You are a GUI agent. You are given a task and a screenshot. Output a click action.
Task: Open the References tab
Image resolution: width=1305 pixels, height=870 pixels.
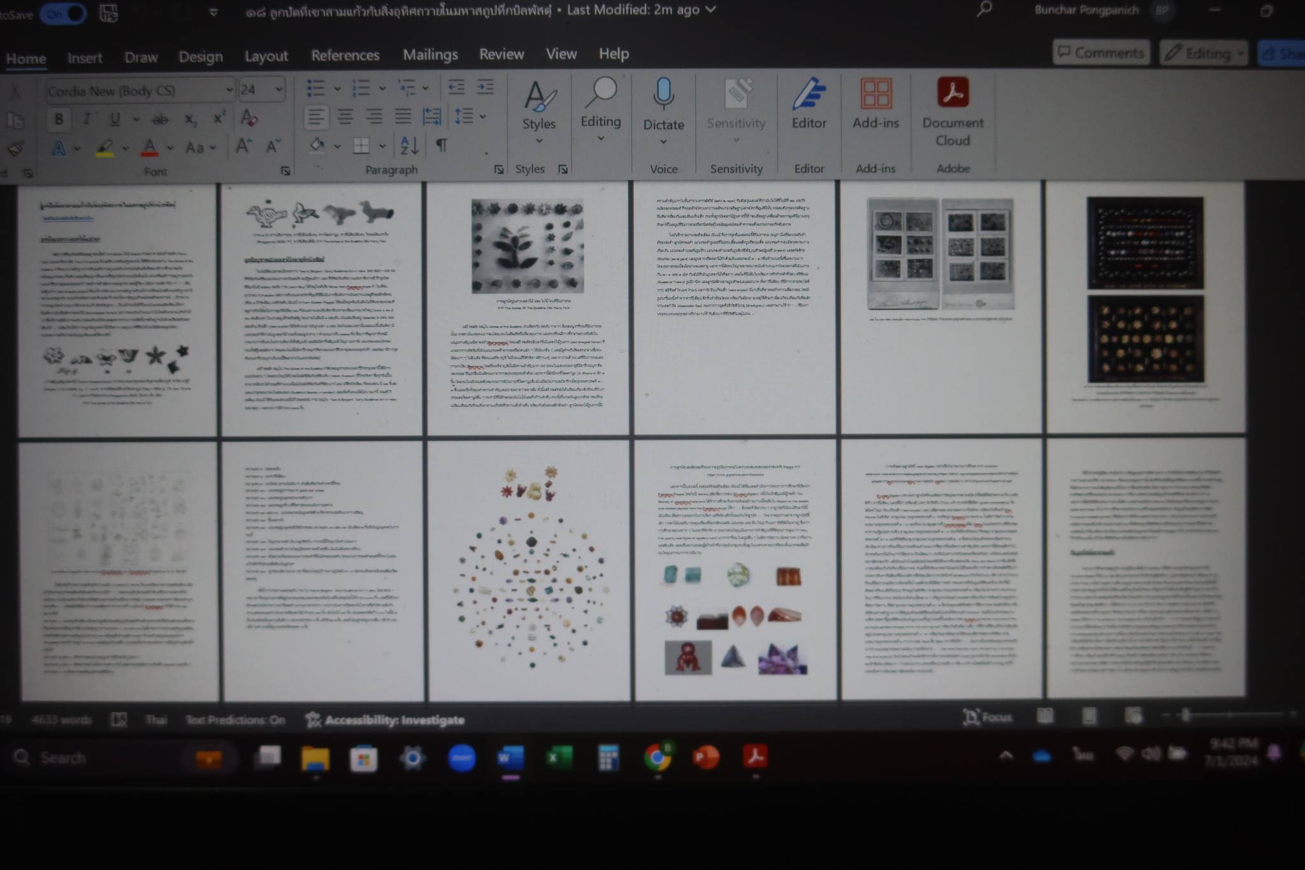(x=345, y=55)
